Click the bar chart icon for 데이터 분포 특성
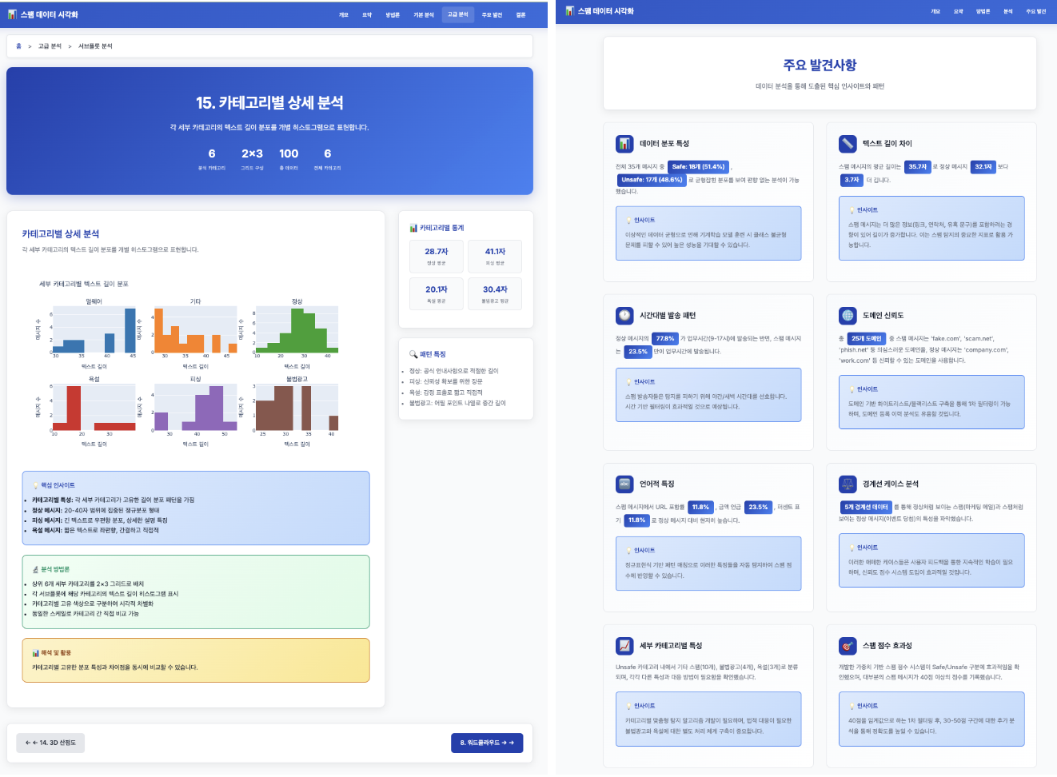The width and height of the screenshot is (1057, 777). pos(624,144)
